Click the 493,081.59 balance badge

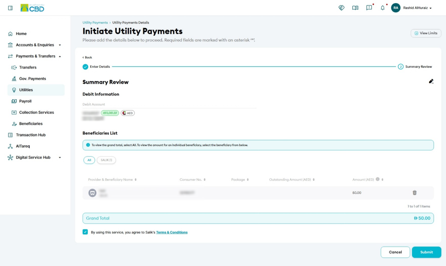point(110,113)
